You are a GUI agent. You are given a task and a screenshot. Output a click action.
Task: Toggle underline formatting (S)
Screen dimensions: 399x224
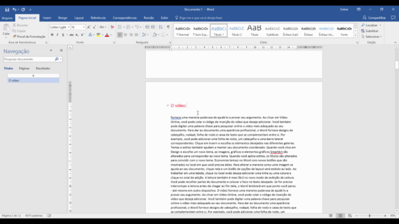point(63,35)
